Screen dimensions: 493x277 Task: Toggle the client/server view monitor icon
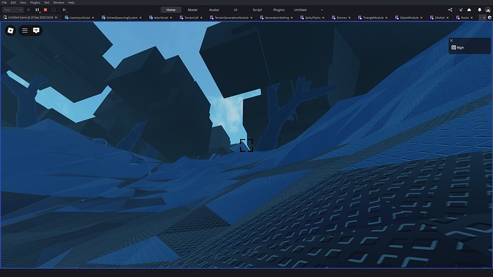click(x=54, y=10)
